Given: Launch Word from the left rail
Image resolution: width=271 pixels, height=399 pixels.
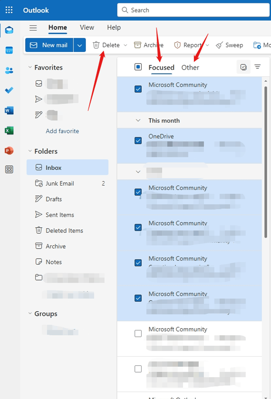Looking at the screenshot, I should tap(9, 110).
